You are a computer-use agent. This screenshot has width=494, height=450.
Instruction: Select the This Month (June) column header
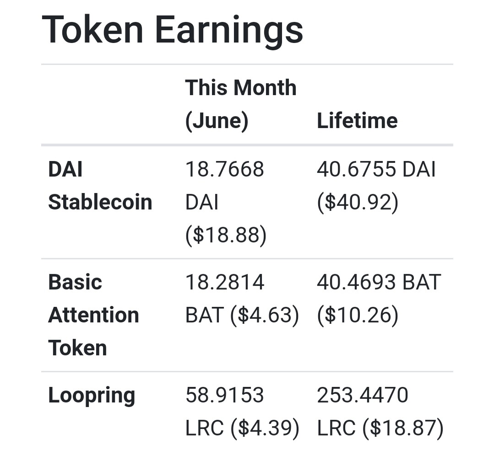point(241,104)
